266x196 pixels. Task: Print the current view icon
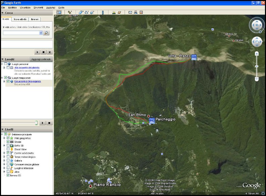coord(136,12)
